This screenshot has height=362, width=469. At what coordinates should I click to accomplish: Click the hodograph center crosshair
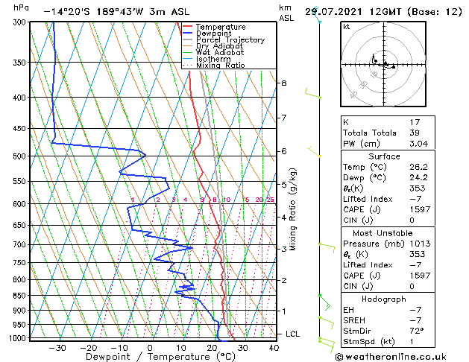(383, 64)
